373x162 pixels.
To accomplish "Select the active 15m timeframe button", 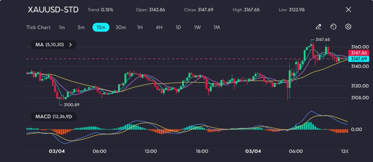I will coord(101,27).
